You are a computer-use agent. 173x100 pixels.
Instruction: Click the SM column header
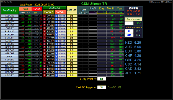[x=35, y=13]
